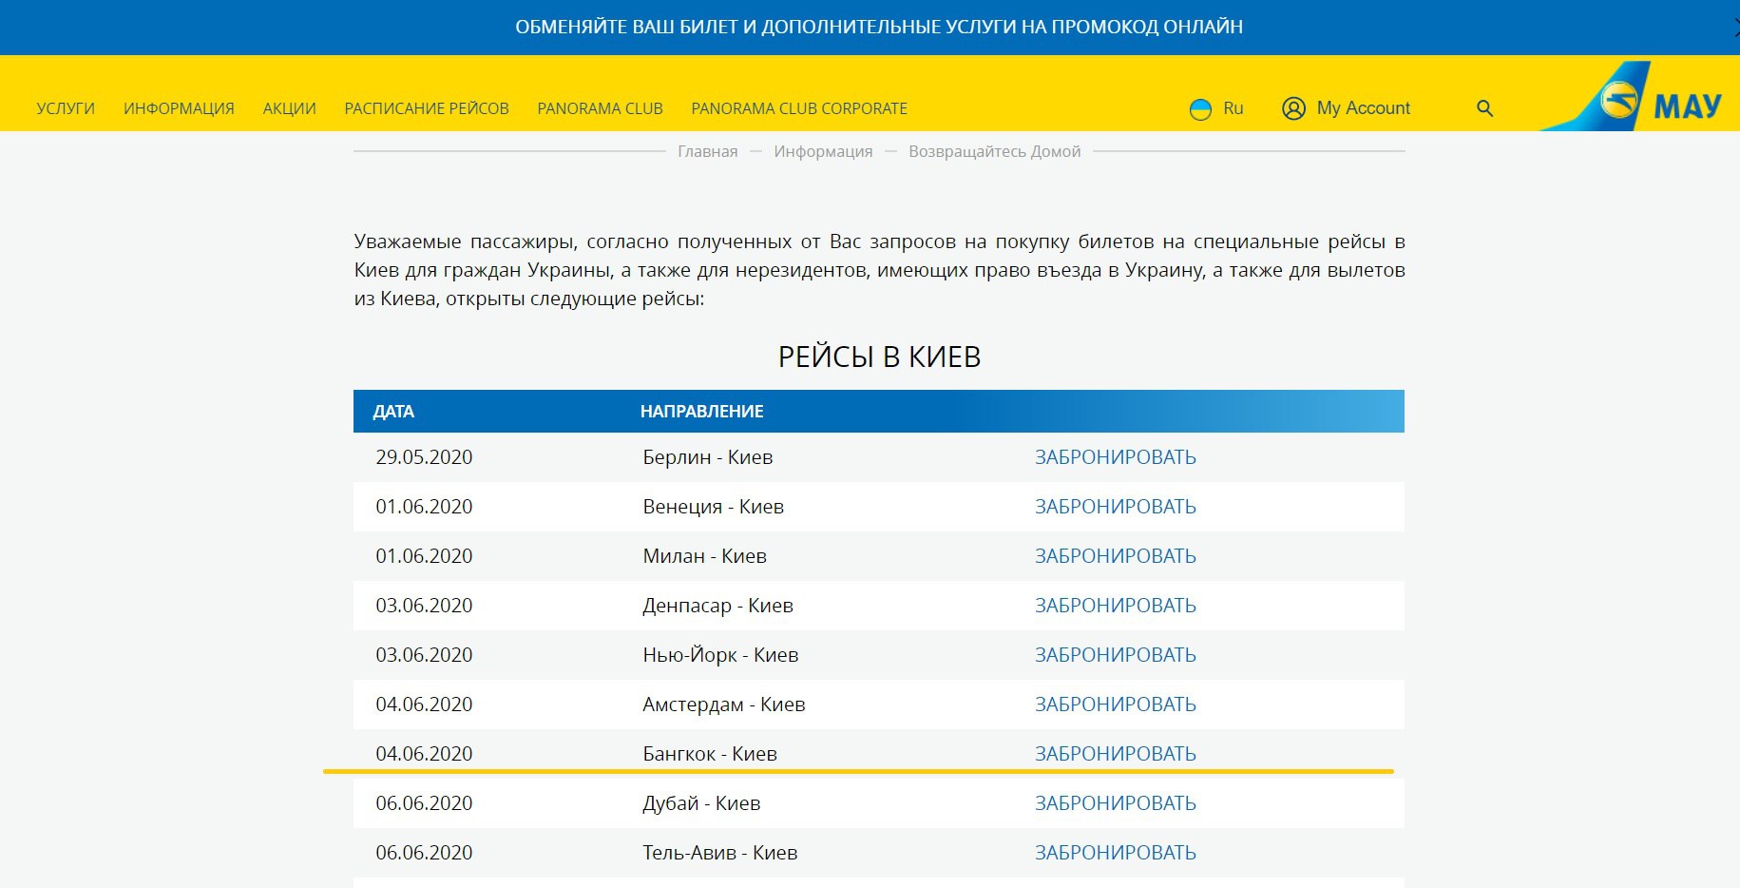This screenshot has width=1740, height=888.
Task: Select the Дубай - Киев route text
Action: [701, 803]
